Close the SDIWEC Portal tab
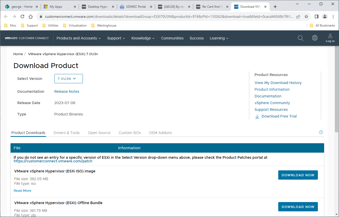Viewport: 339px width, 217px height. pyautogui.click(x=151, y=7)
